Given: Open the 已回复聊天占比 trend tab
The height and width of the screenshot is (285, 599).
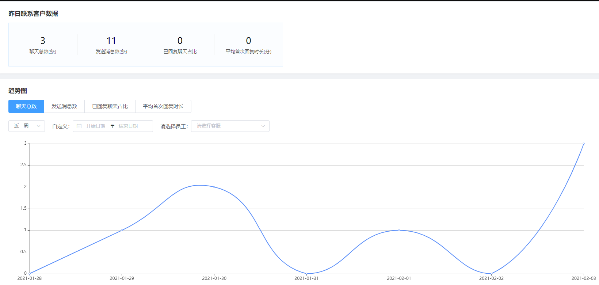Looking at the screenshot, I should point(110,106).
